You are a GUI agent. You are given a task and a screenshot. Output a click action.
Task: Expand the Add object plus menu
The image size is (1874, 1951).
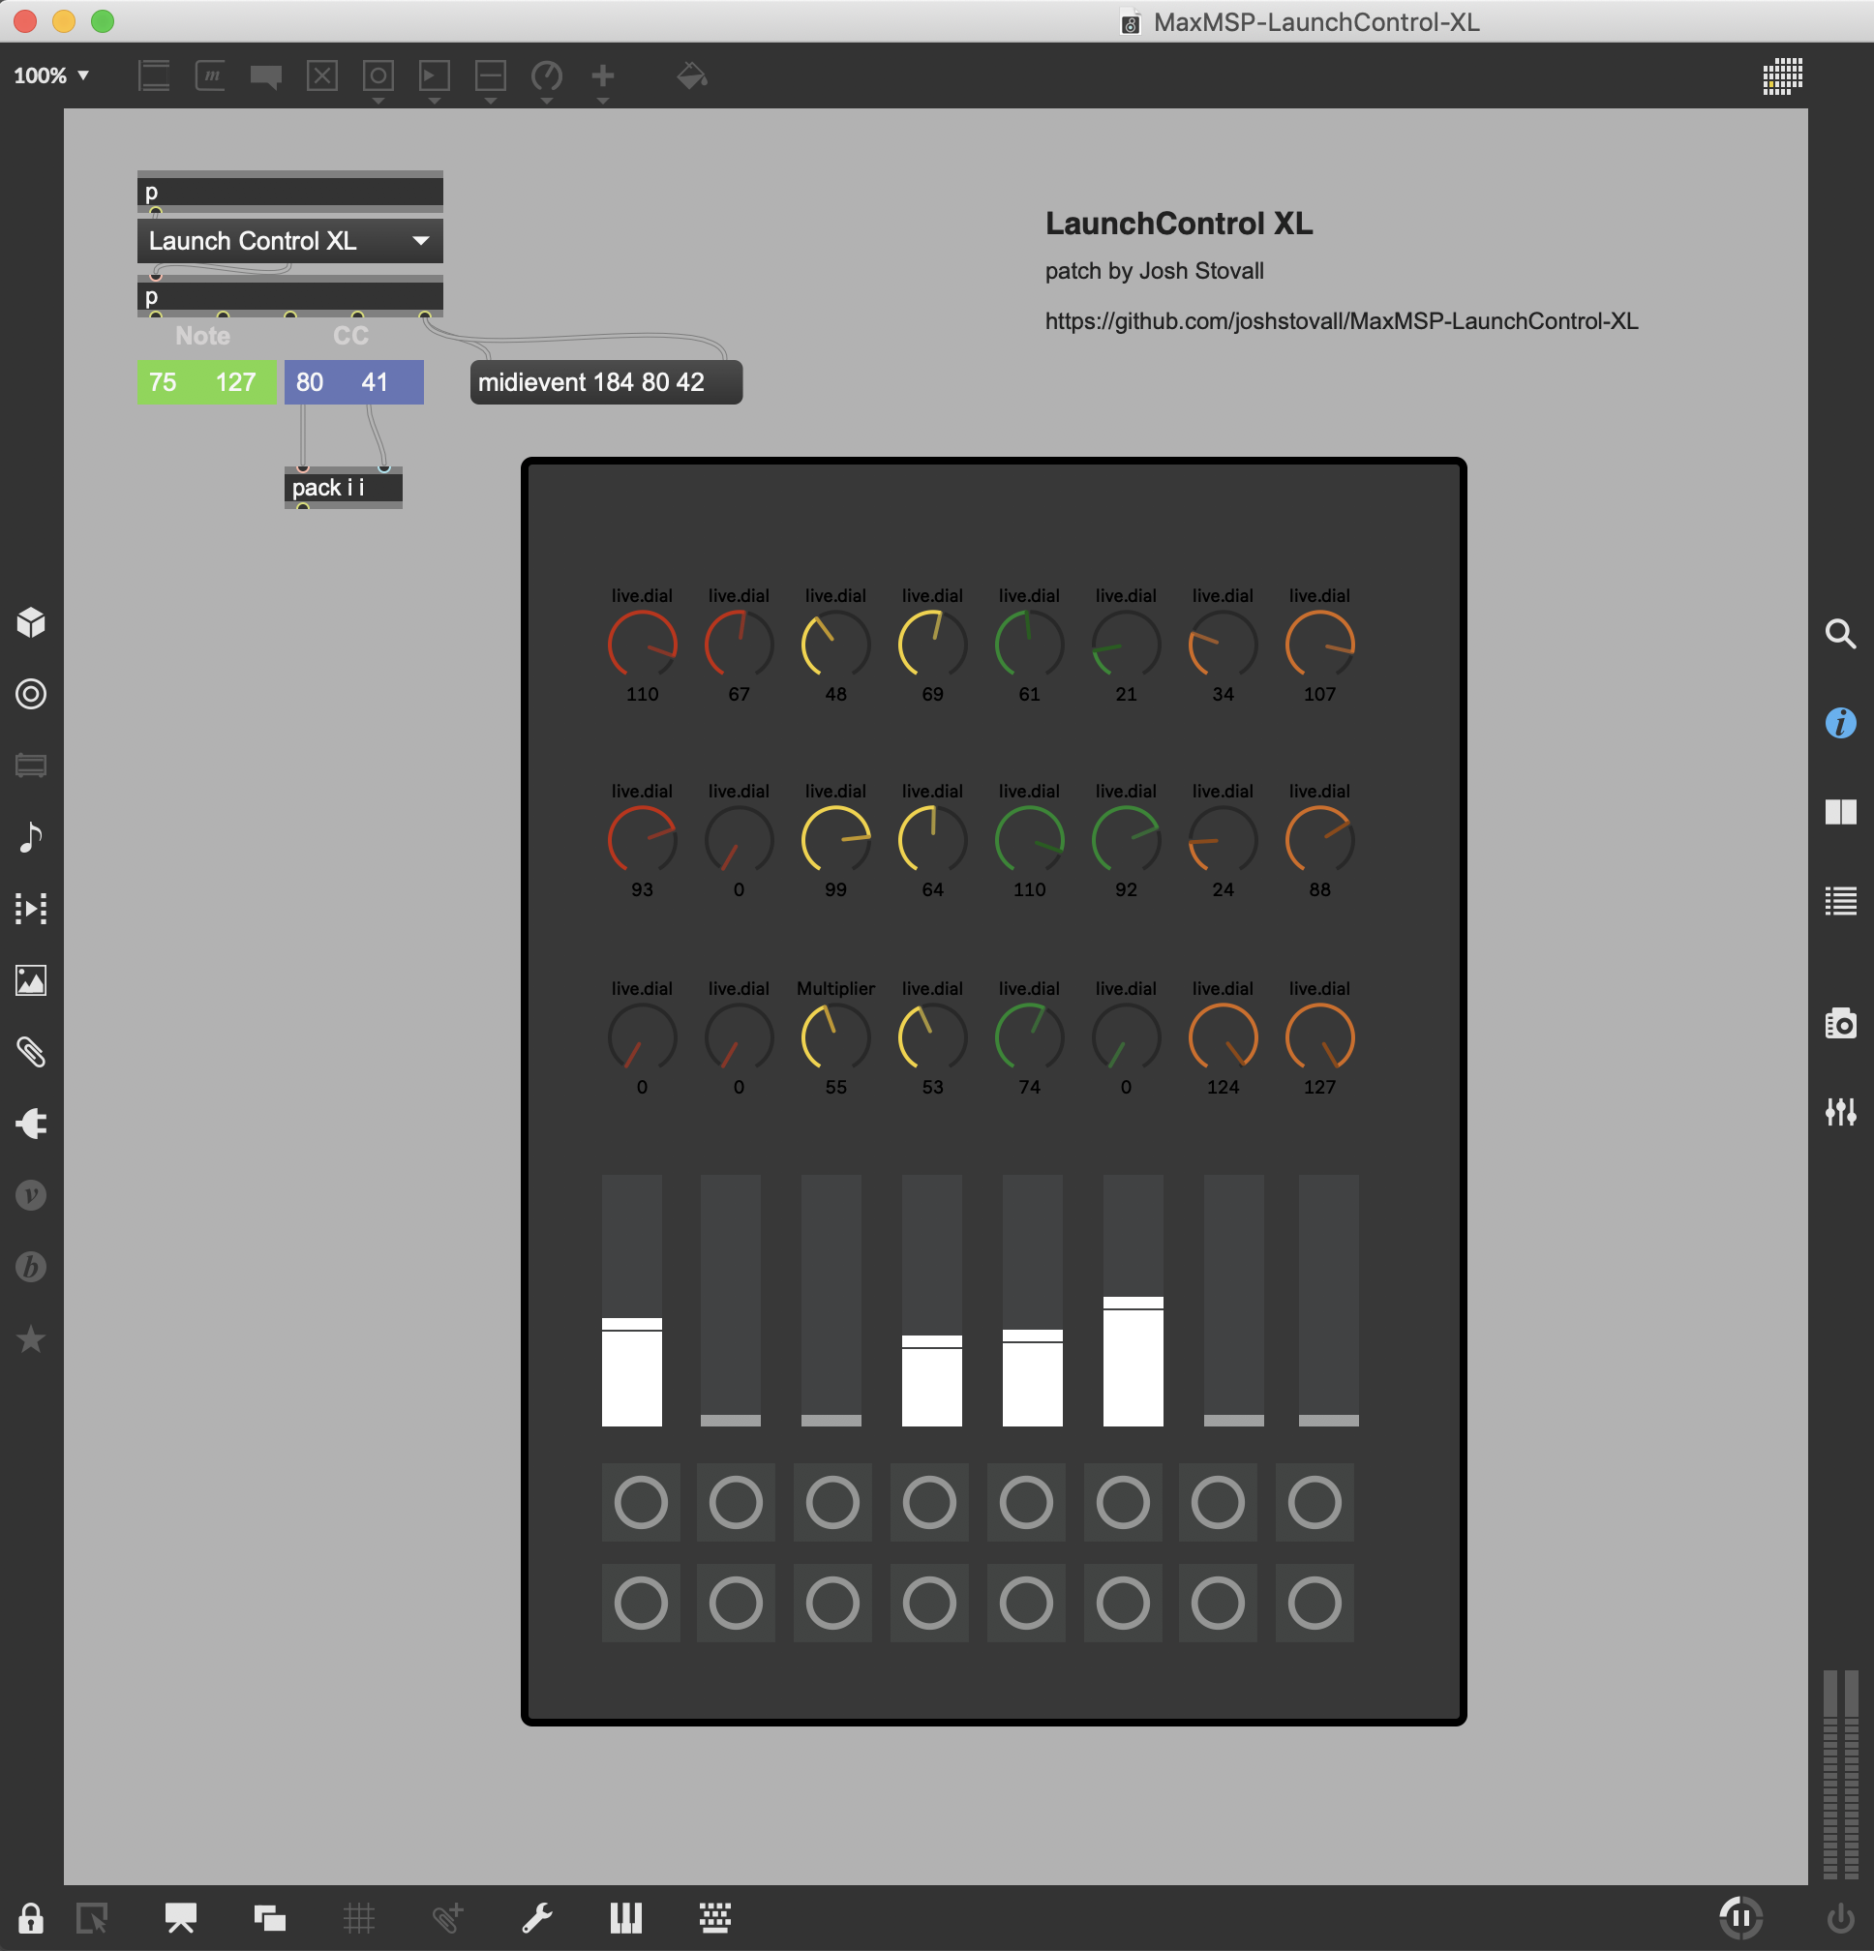[602, 76]
